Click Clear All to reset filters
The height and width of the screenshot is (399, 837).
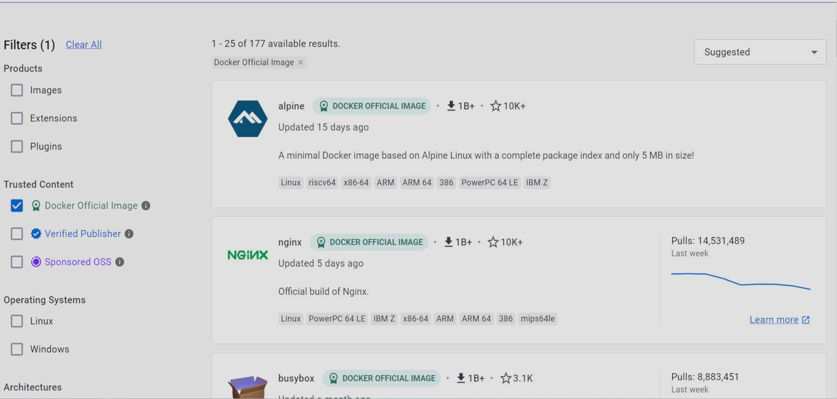click(x=83, y=44)
